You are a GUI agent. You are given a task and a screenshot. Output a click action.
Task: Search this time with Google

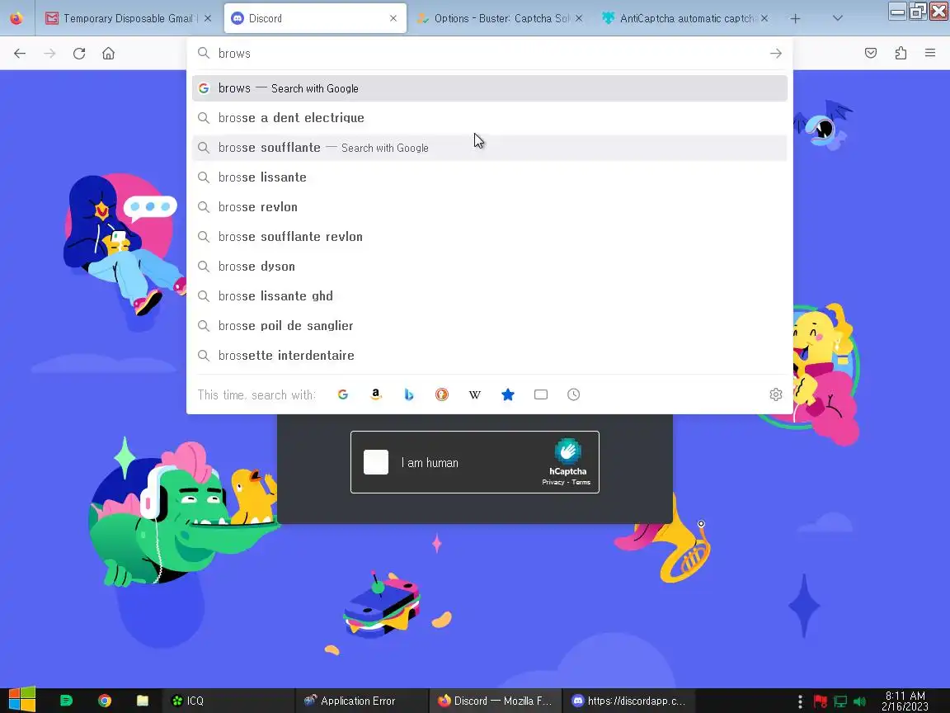pos(343,394)
